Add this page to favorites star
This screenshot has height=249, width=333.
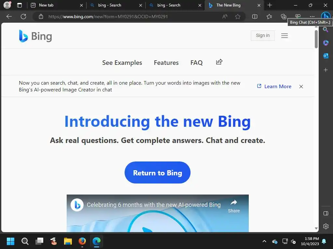(x=238, y=17)
